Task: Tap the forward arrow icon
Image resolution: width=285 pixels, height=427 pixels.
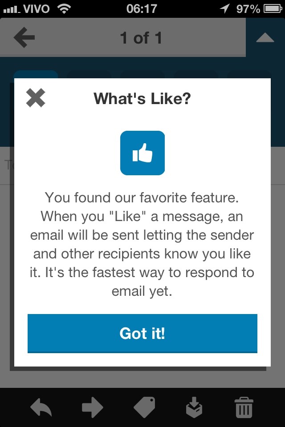Action: 93,407
